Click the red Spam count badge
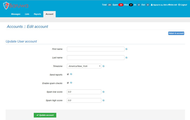 [121, 5]
